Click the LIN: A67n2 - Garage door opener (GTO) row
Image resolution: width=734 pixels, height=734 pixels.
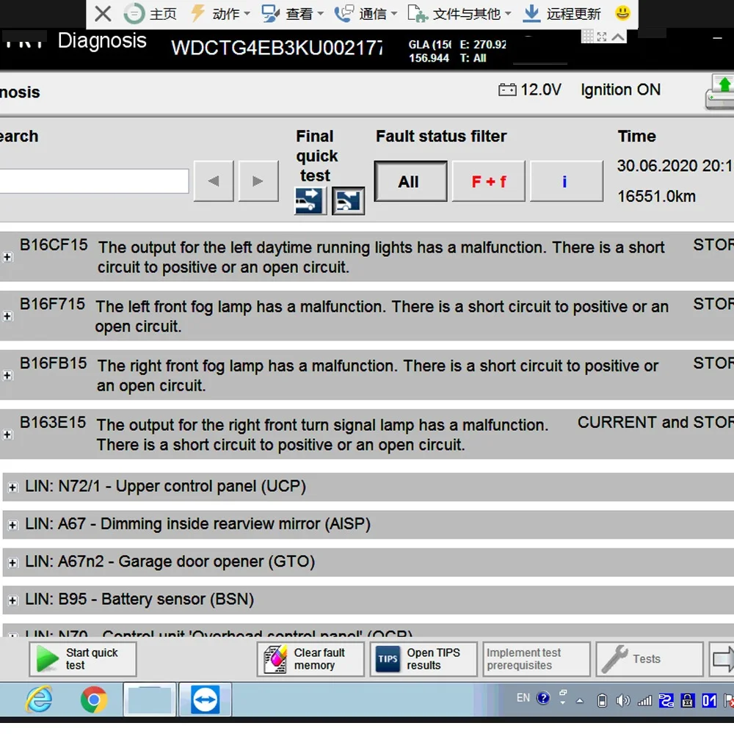(368, 562)
